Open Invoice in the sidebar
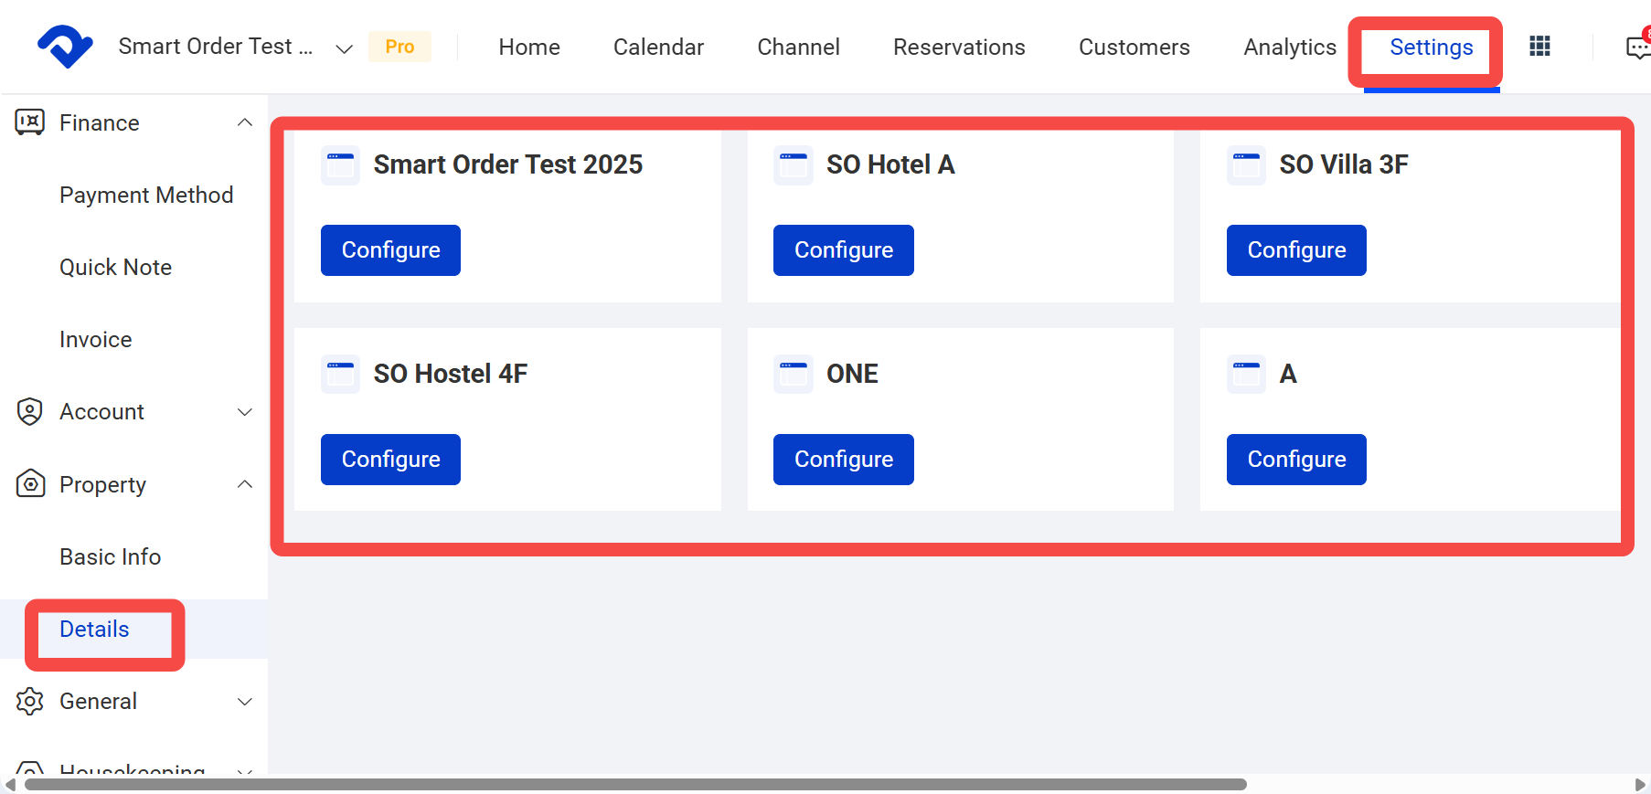 (x=96, y=339)
